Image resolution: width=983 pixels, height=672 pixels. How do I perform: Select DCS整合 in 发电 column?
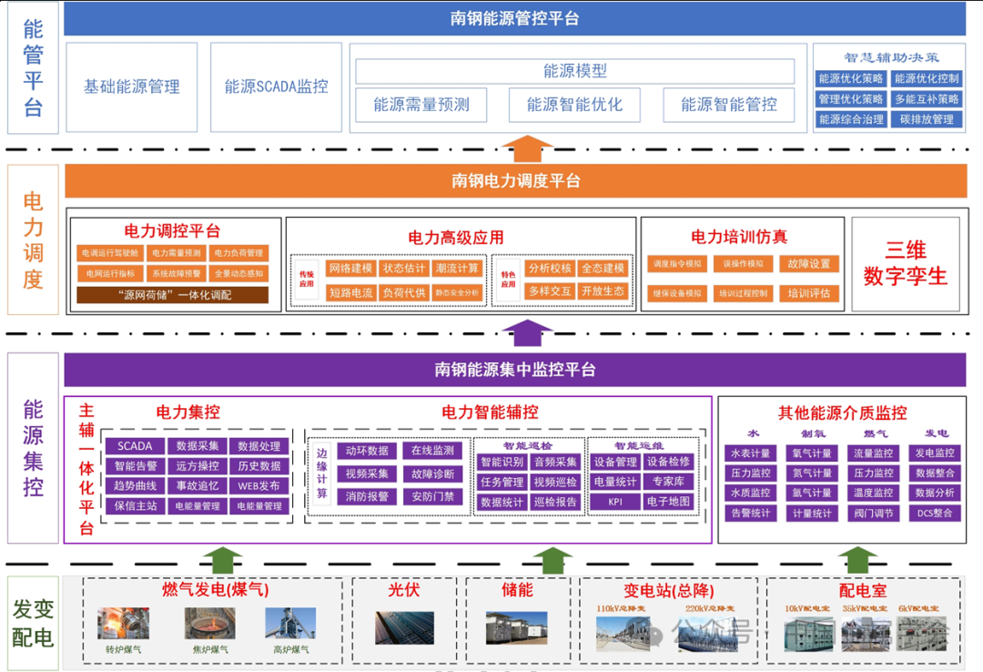click(935, 514)
